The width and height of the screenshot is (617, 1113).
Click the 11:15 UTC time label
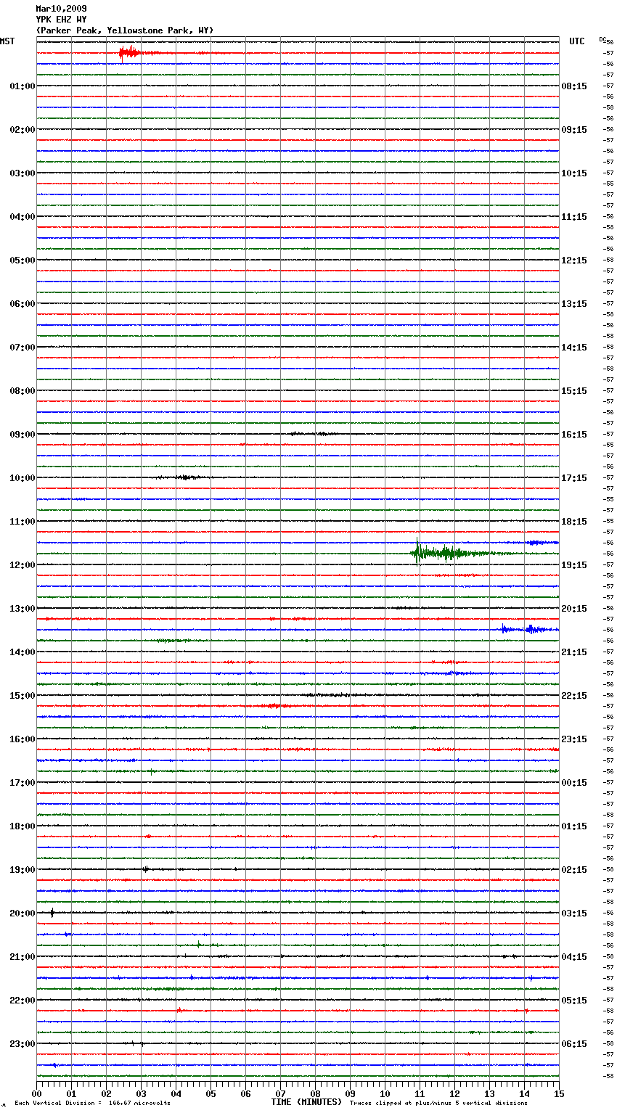(x=574, y=217)
